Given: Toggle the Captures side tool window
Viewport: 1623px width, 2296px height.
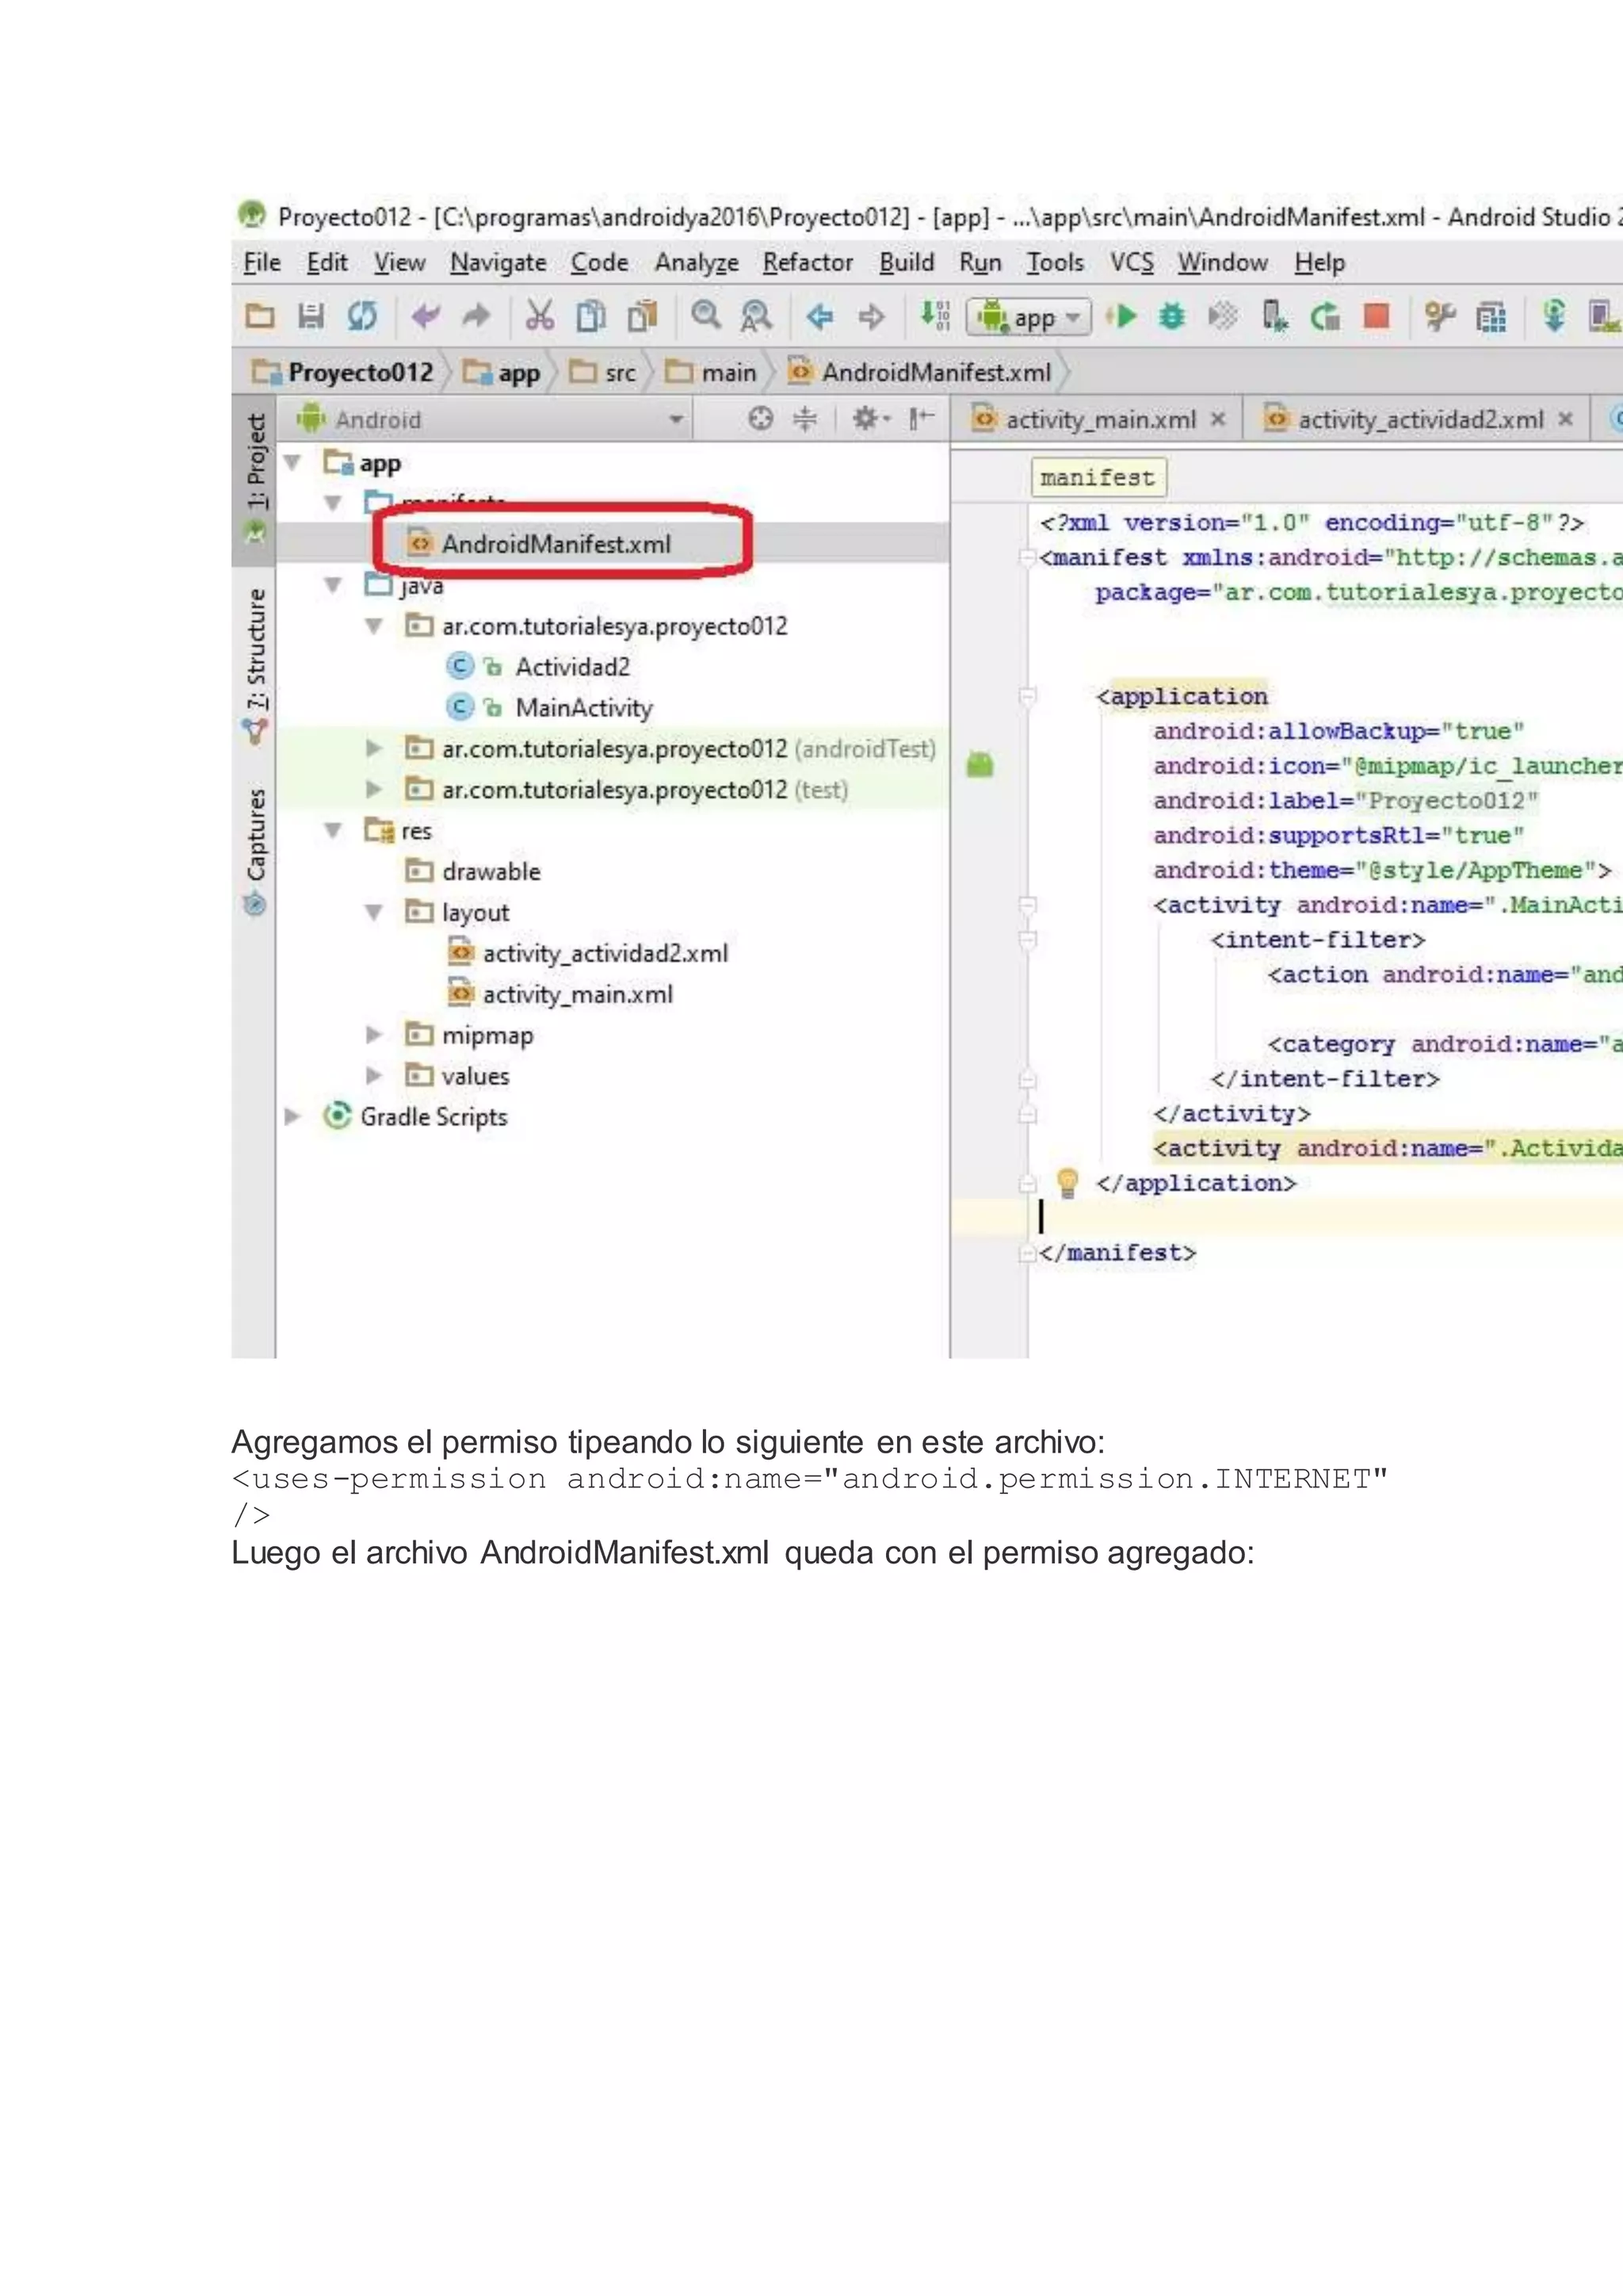Looking at the screenshot, I should [x=256, y=851].
